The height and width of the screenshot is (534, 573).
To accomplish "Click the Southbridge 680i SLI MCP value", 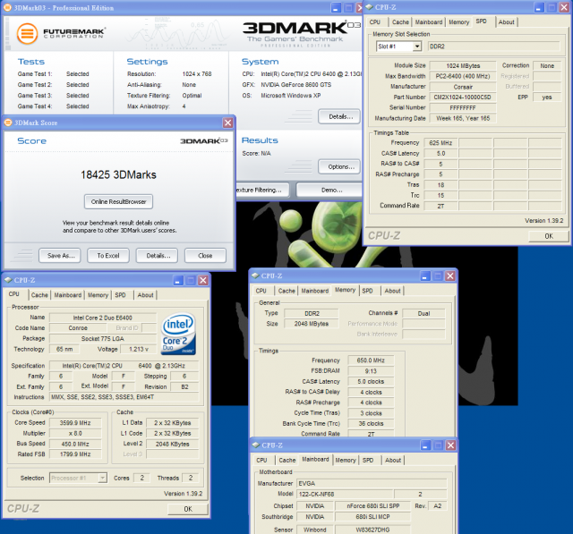I will [372, 516].
